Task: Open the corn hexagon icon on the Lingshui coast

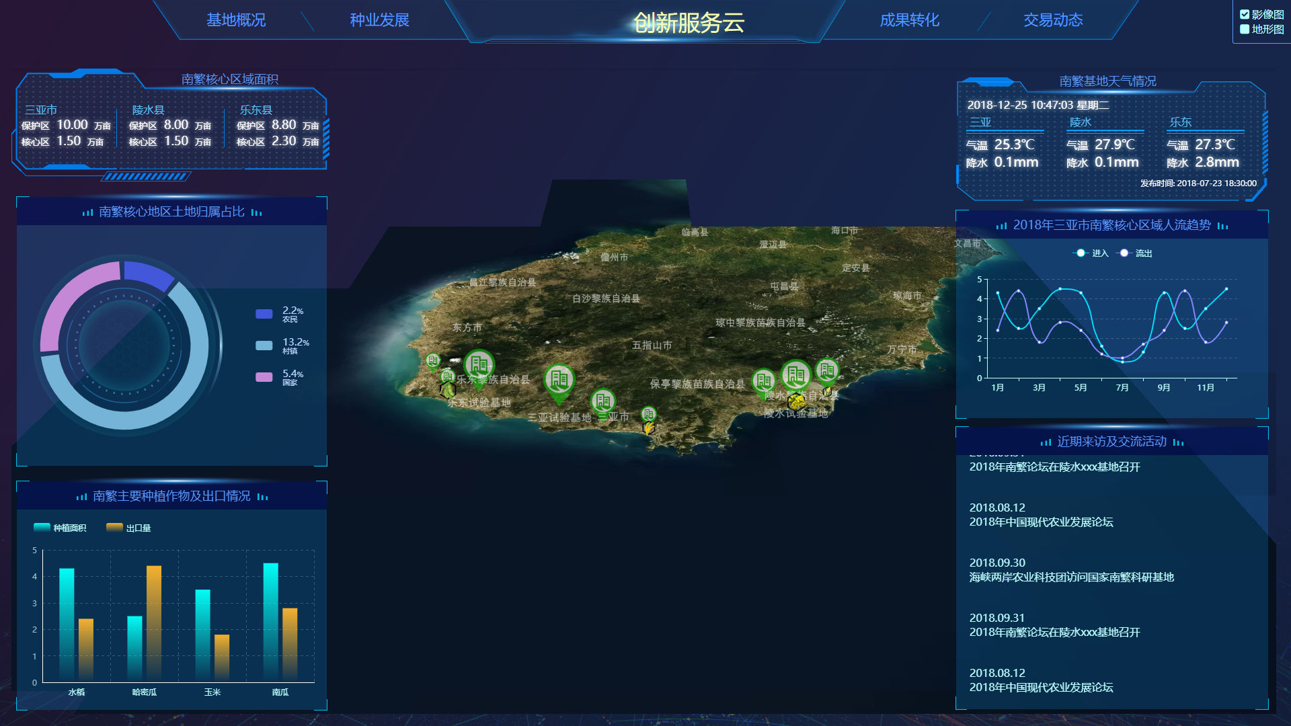Action: pyautogui.click(x=827, y=391)
